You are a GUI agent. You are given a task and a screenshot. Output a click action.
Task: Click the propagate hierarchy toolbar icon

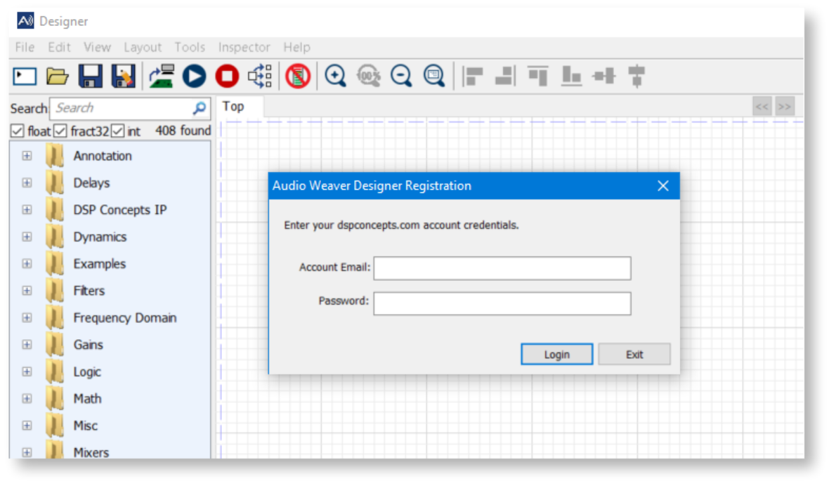point(260,76)
